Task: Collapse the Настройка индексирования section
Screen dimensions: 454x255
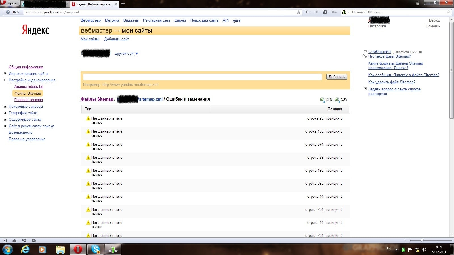Action: click(5, 80)
